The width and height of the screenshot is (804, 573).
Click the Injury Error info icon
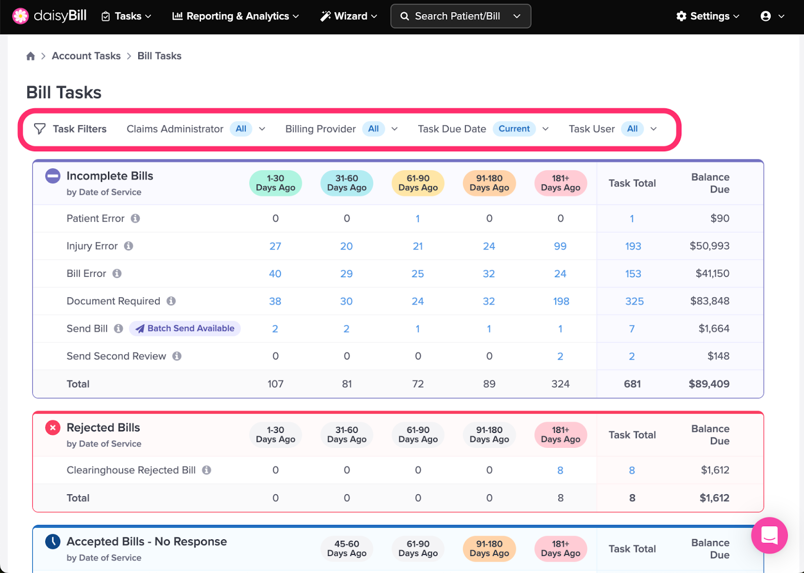coord(129,246)
